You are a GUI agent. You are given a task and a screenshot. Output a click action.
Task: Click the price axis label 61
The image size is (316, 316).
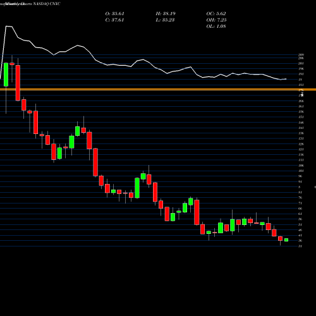[300, 214]
